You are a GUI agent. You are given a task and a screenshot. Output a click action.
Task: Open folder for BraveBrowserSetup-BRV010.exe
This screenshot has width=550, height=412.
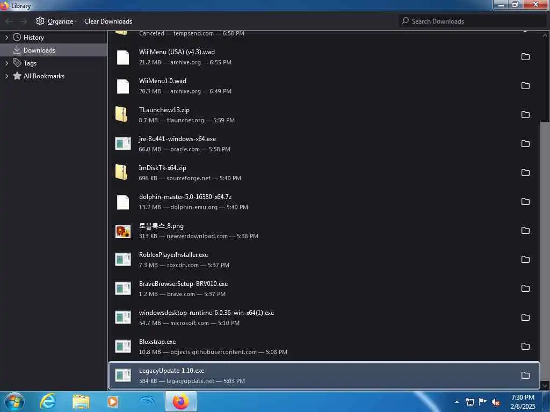tap(525, 288)
